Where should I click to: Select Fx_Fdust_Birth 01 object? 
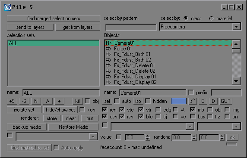(168, 54)
